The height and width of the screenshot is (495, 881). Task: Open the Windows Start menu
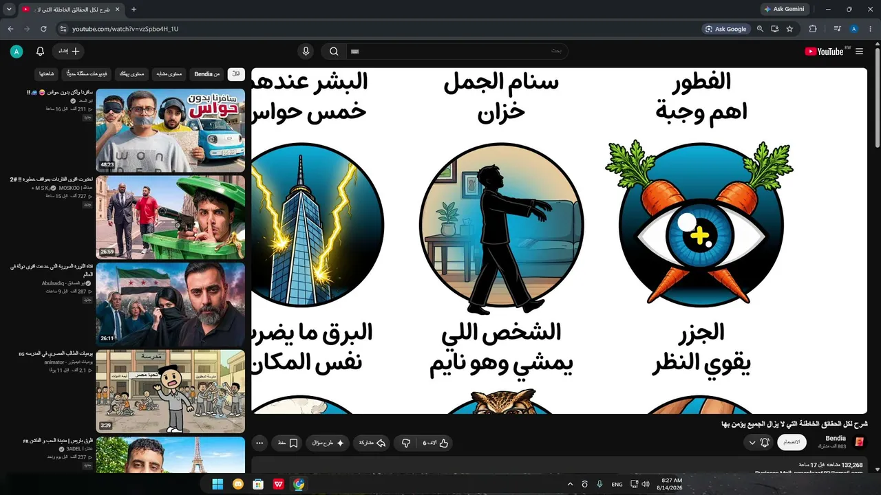217,484
